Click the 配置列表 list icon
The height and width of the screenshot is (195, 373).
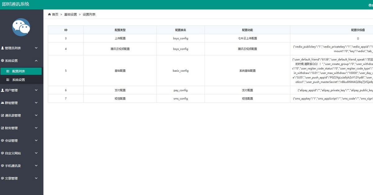8,71
